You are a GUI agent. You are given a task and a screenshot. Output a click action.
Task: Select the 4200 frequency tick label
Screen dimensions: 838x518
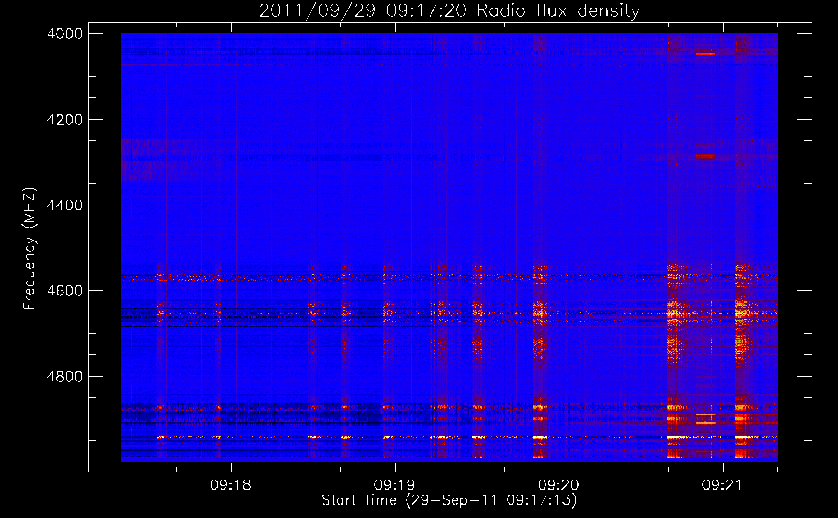point(65,120)
